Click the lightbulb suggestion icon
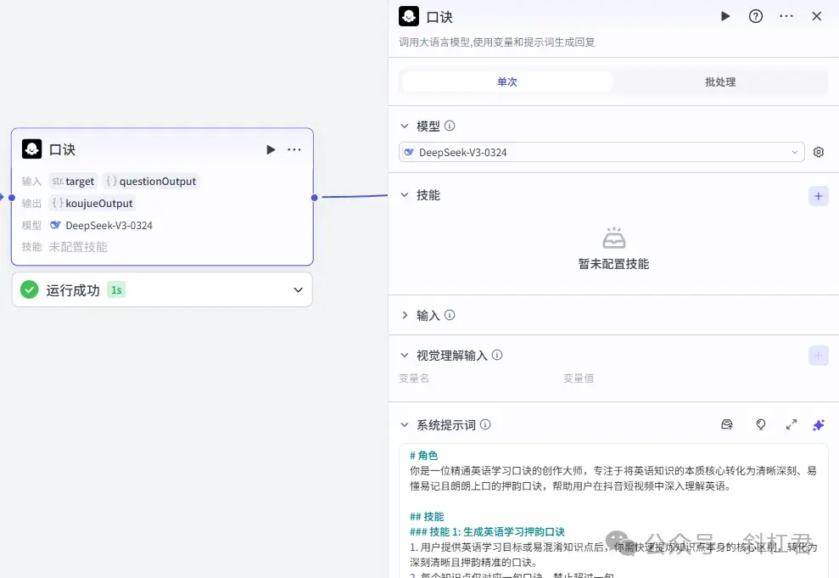Screen dimensions: 839x578 pyautogui.click(x=760, y=424)
